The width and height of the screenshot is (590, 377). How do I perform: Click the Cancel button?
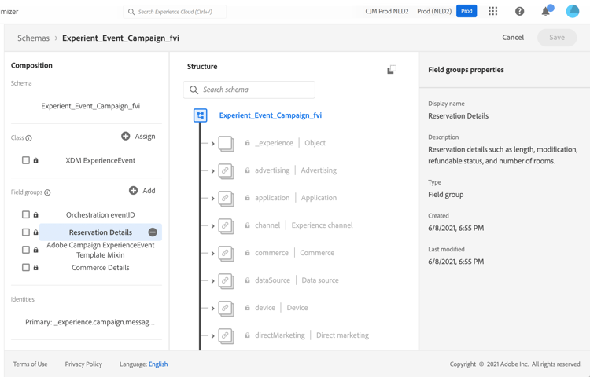[513, 38]
